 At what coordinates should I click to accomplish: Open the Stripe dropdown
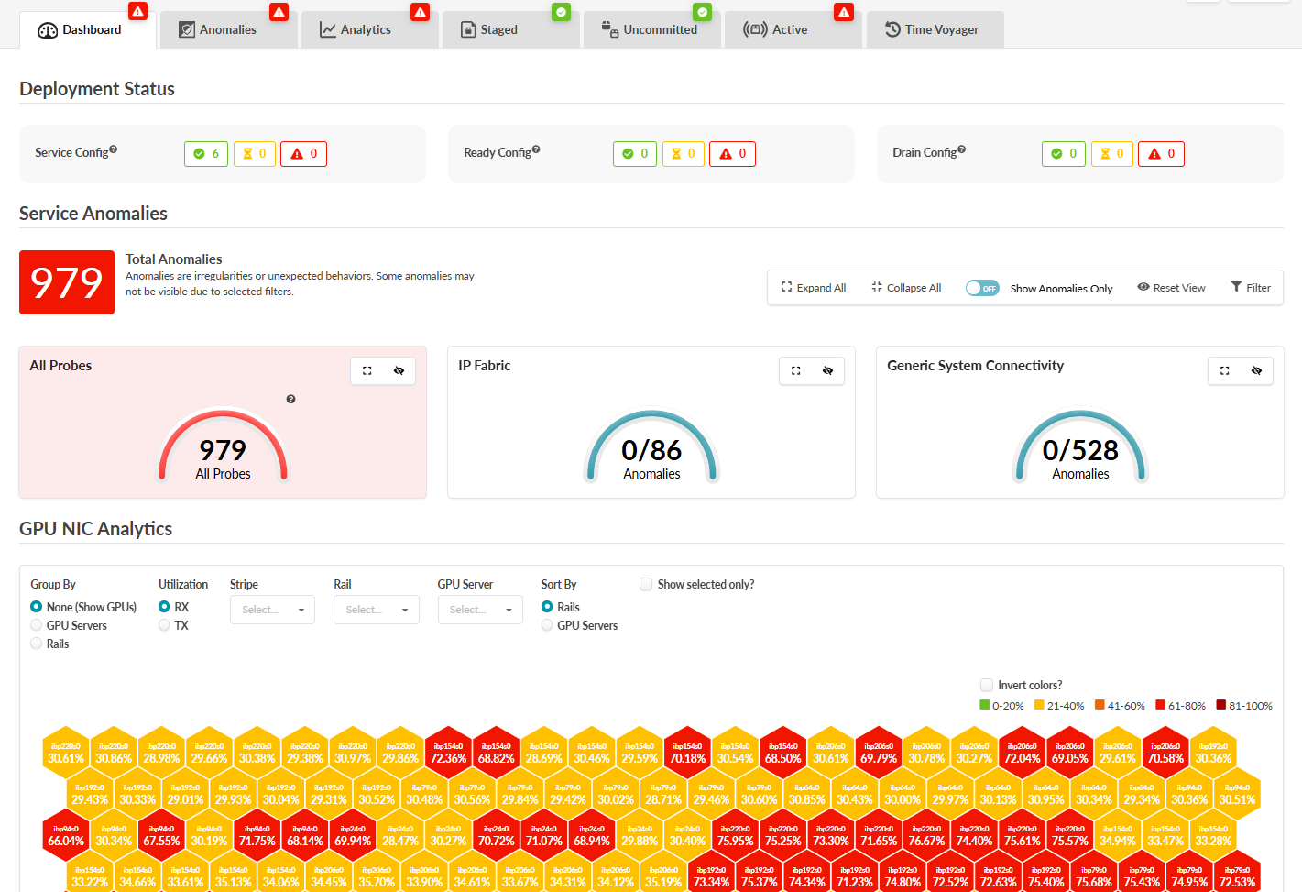[272, 610]
